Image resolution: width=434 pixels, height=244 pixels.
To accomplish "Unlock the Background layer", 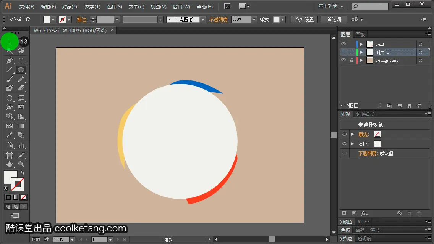I will [352, 60].
